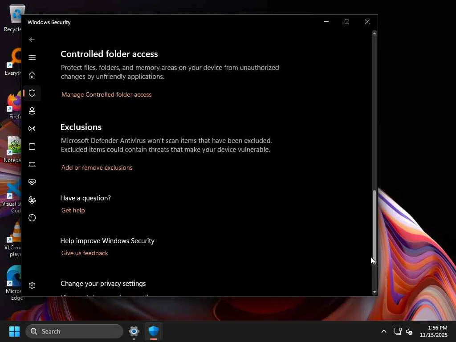The image size is (456, 342).
Task: Open Firewall & network protection icon
Action: 32,129
